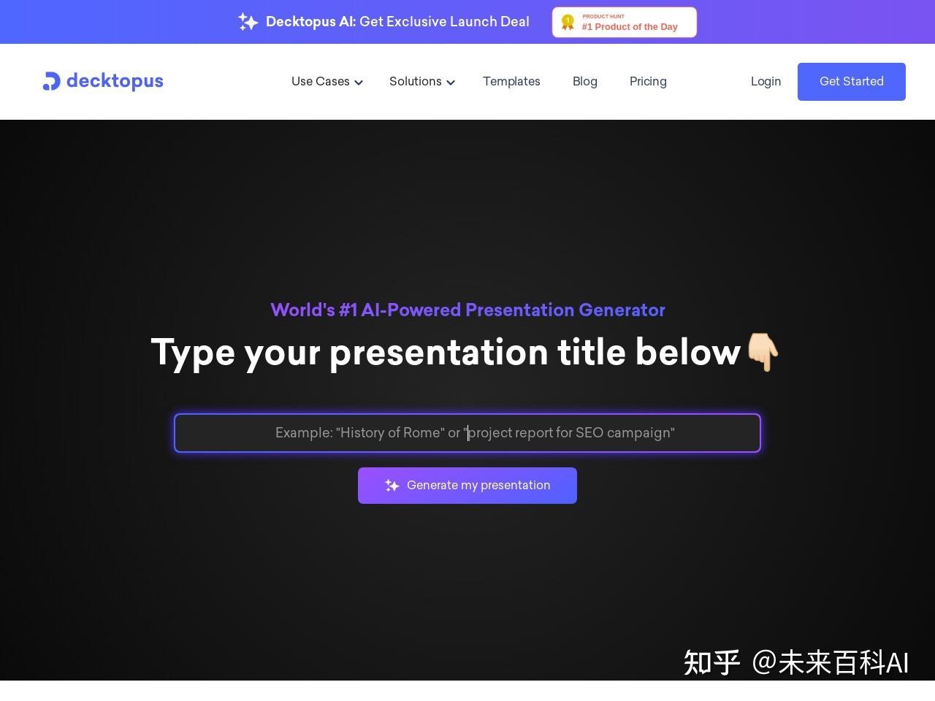Screen dimensions: 935x701
Task: Click the Type your presentation title below heading
Action: click(x=465, y=352)
